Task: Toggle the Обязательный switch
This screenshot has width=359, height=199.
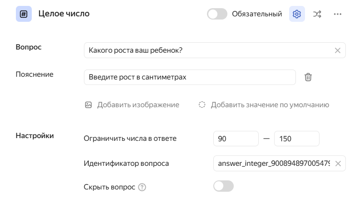Action: (x=217, y=14)
